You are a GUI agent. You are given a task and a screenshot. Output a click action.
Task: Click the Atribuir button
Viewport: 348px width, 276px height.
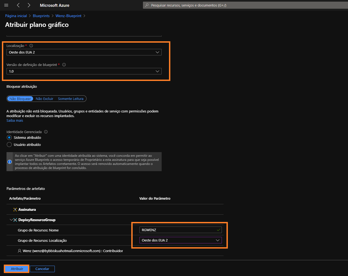17,269
